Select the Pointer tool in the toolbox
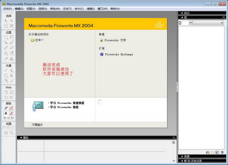 point(6,20)
